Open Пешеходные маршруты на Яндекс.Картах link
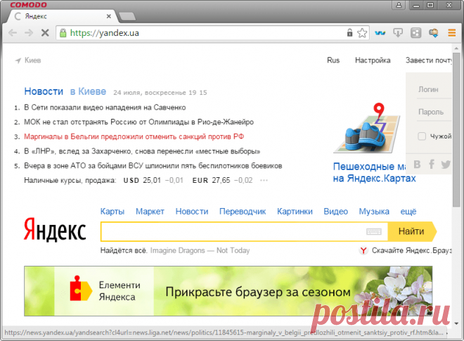464x341 pixels. (x=374, y=172)
